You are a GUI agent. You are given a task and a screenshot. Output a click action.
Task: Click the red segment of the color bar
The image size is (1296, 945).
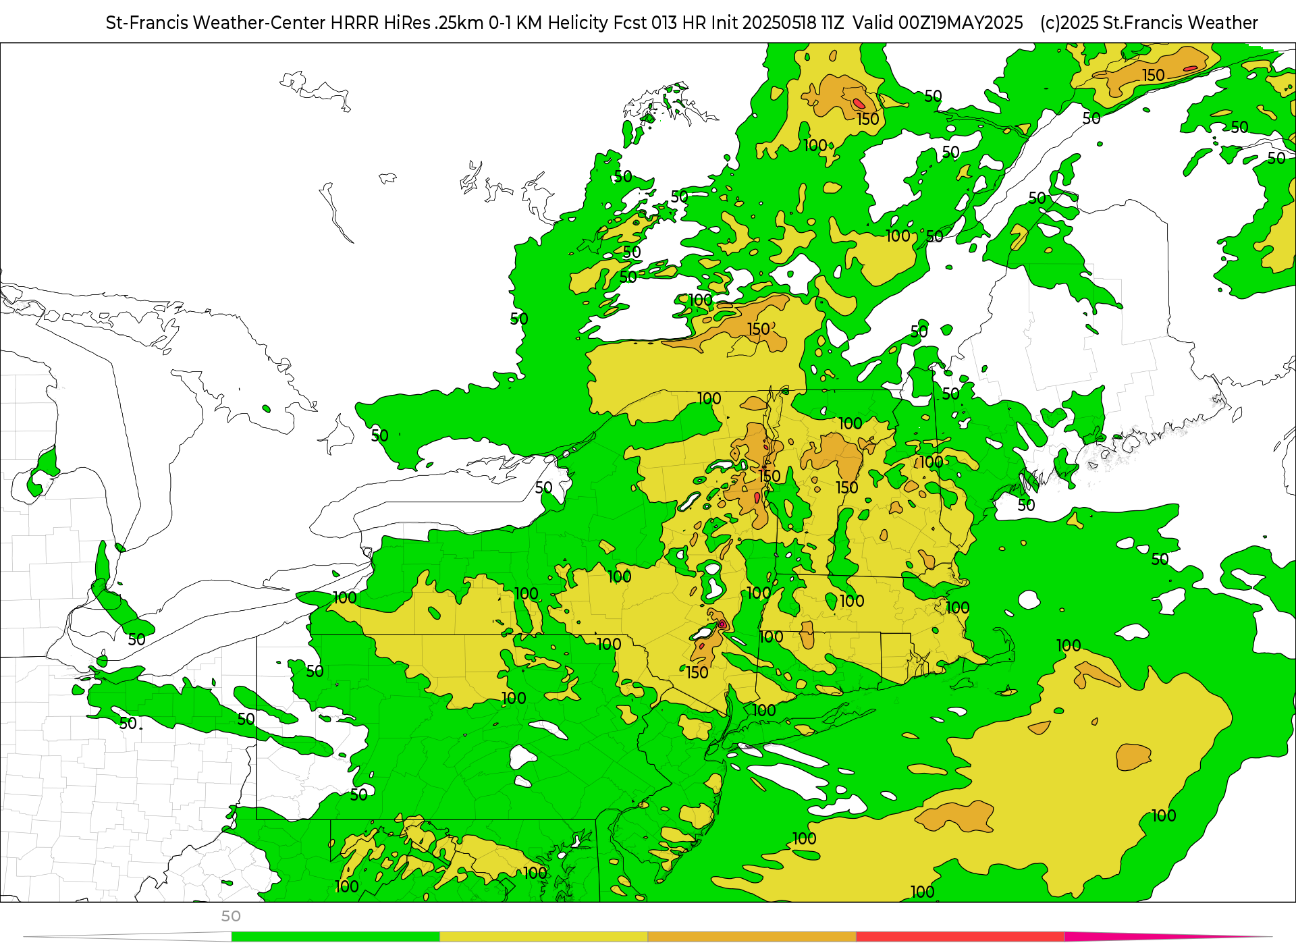point(961,937)
